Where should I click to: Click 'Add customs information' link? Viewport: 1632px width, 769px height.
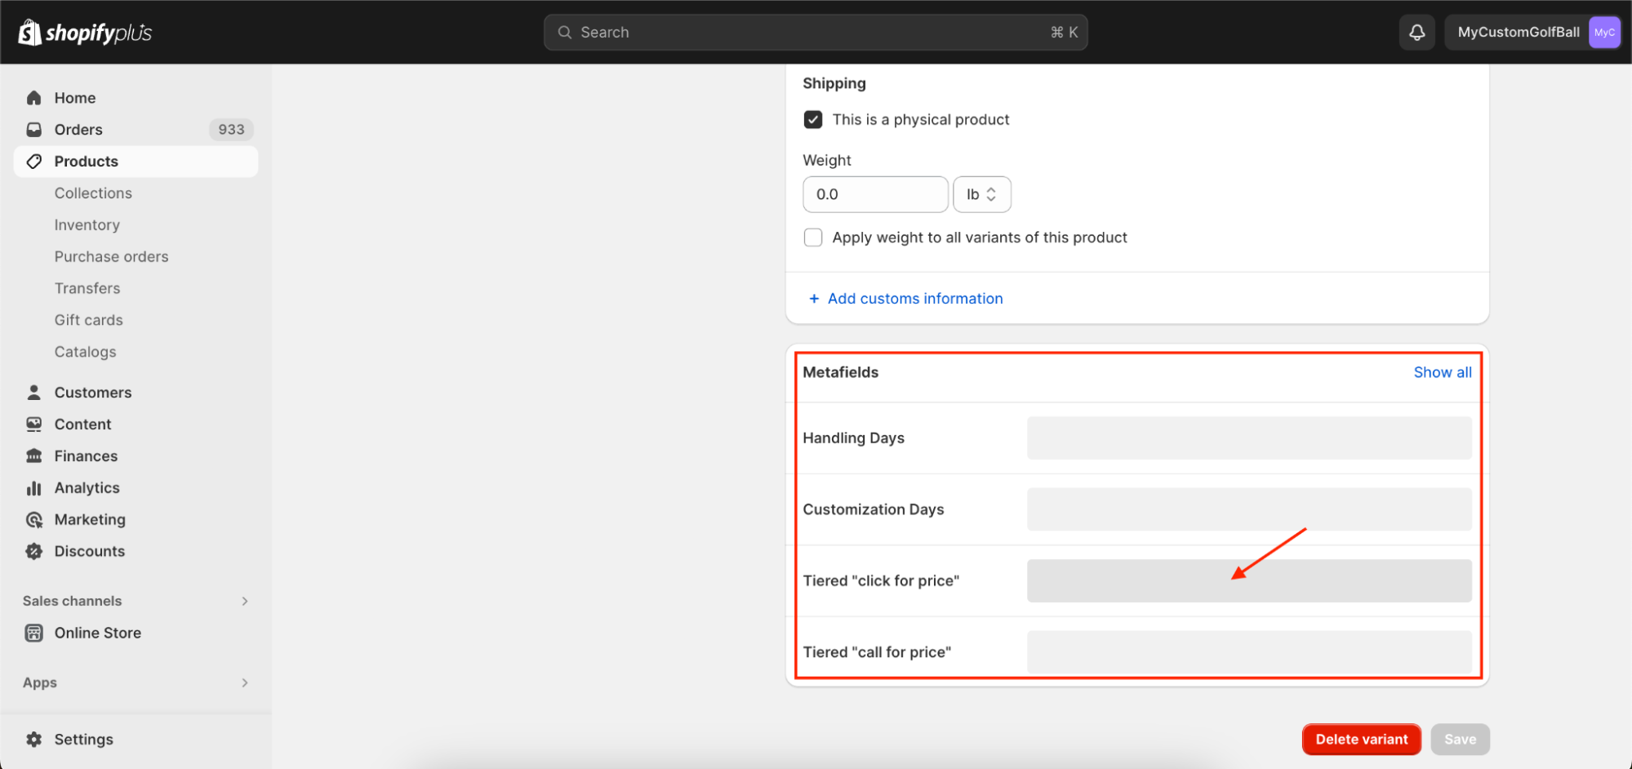(914, 299)
